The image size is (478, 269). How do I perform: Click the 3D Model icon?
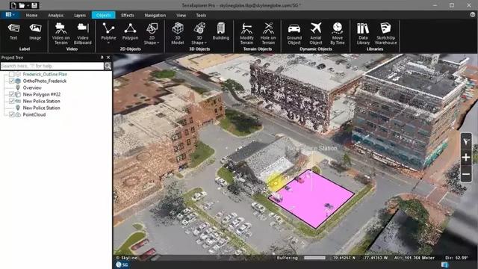[x=178, y=34]
